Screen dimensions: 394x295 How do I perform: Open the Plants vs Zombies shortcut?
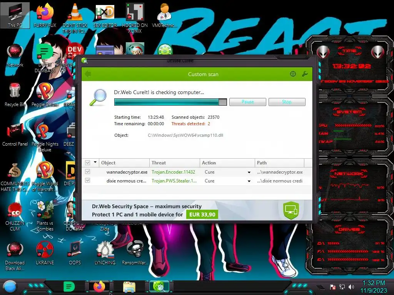(x=45, y=216)
